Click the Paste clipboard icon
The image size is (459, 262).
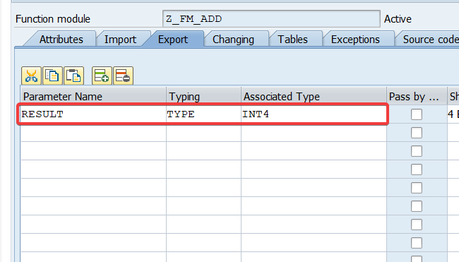point(73,76)
